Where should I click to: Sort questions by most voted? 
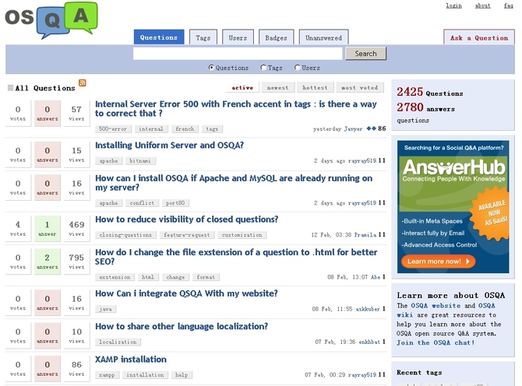359,87
